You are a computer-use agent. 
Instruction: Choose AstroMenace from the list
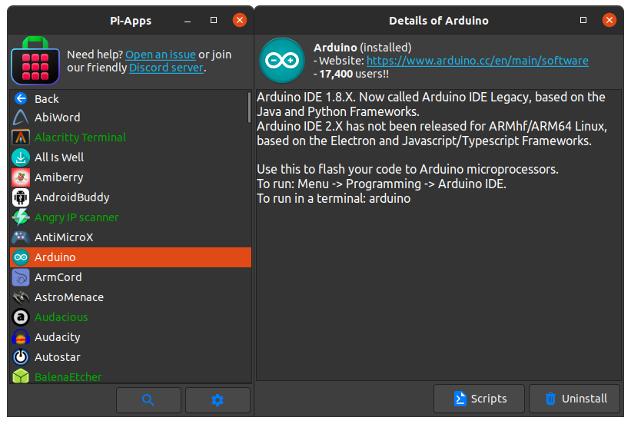click(69, 297)
